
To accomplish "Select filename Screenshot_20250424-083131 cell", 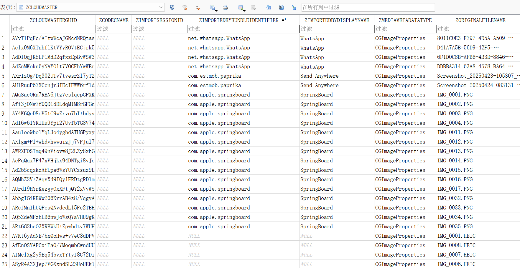I will tap(478, 85).
